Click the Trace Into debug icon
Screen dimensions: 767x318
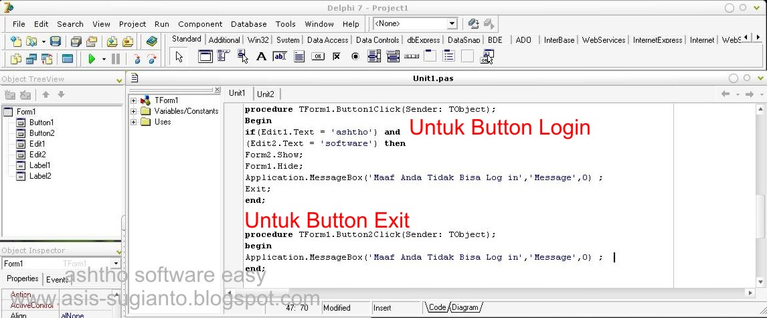click(x=137, y=59)
